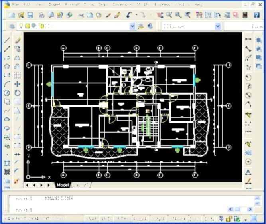Screen dimensions: 266x224
Task: Select the Circle drawing tool
Action: coord(7,93)
